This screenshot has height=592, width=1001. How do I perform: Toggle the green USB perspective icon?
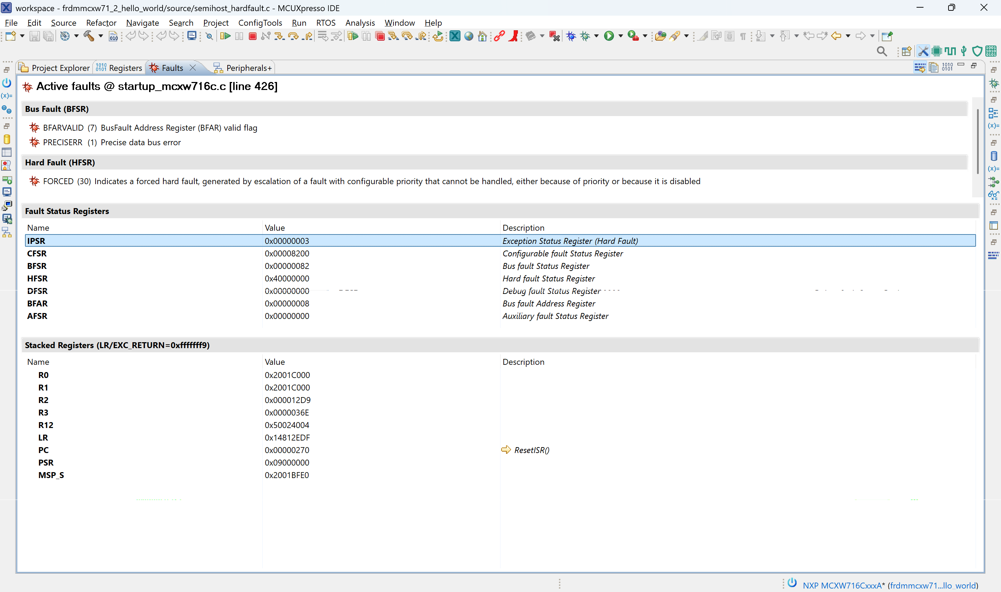pos(964,51)
